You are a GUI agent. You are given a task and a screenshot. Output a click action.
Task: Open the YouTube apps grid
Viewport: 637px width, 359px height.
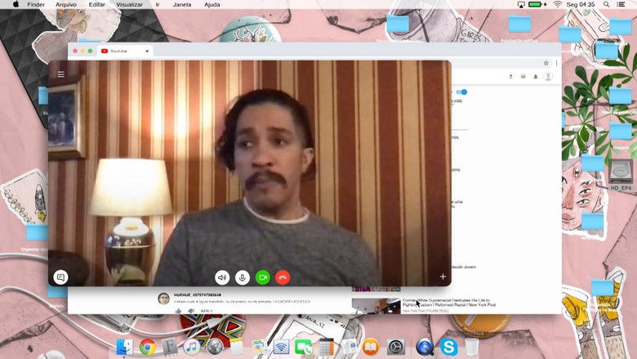(x=523, y=77)
